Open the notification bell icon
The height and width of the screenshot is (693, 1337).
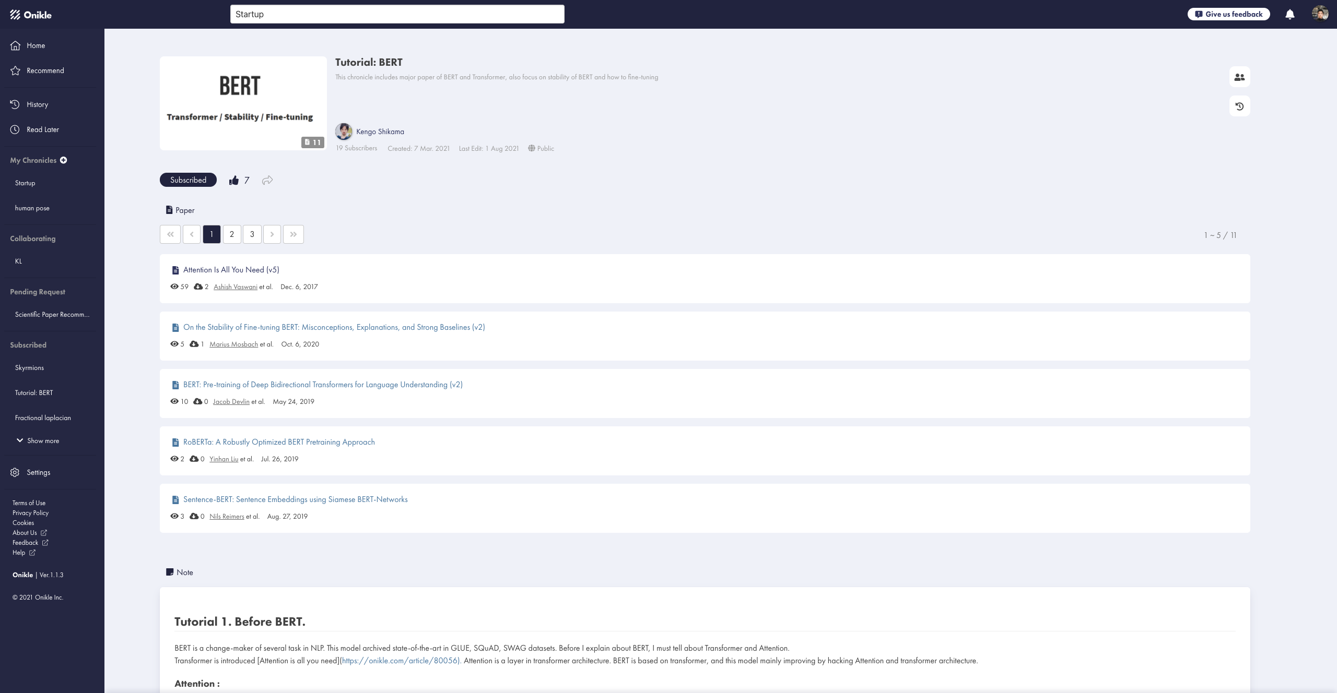click(1289, 14)
